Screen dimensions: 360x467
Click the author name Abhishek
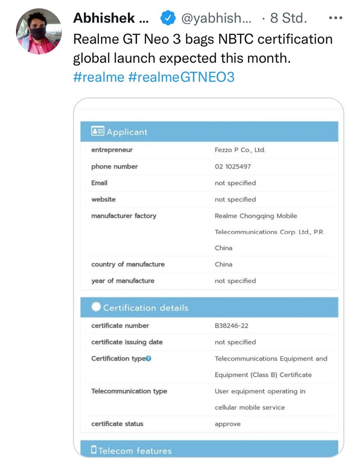tap(111, 18)
